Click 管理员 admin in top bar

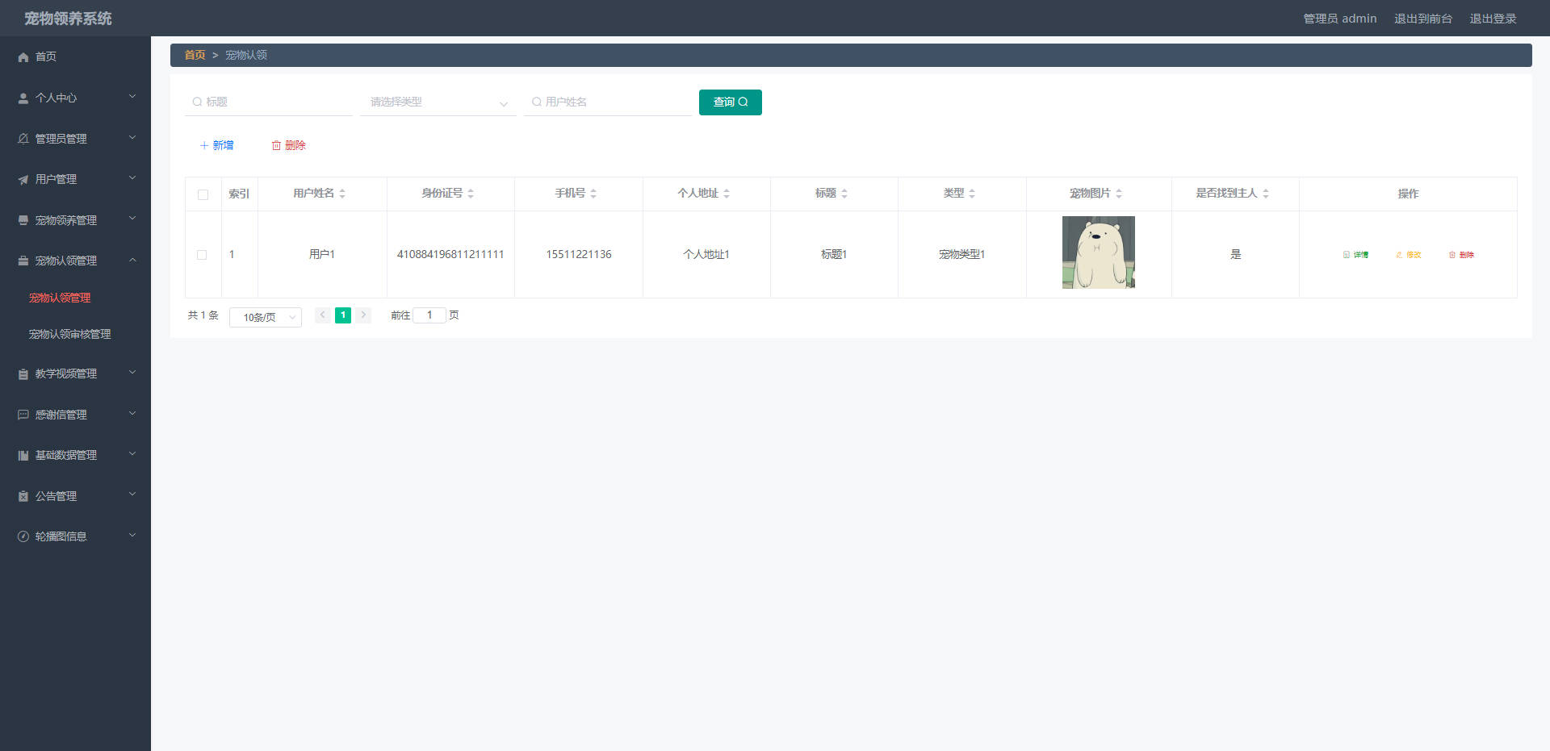pos(1340,19)
